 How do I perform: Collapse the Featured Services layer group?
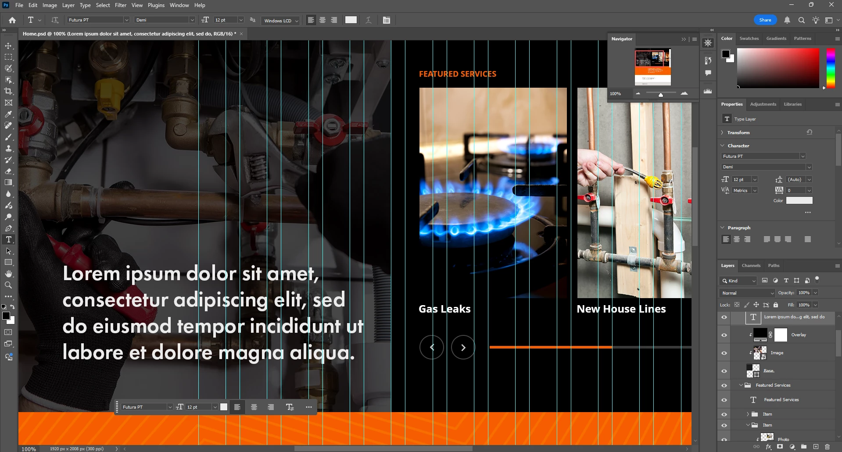point(741,385)
